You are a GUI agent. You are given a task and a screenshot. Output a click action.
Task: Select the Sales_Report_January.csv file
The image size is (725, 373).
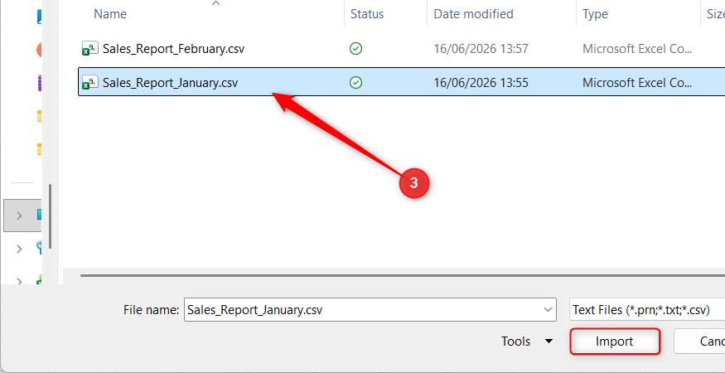tap(170, 83)
